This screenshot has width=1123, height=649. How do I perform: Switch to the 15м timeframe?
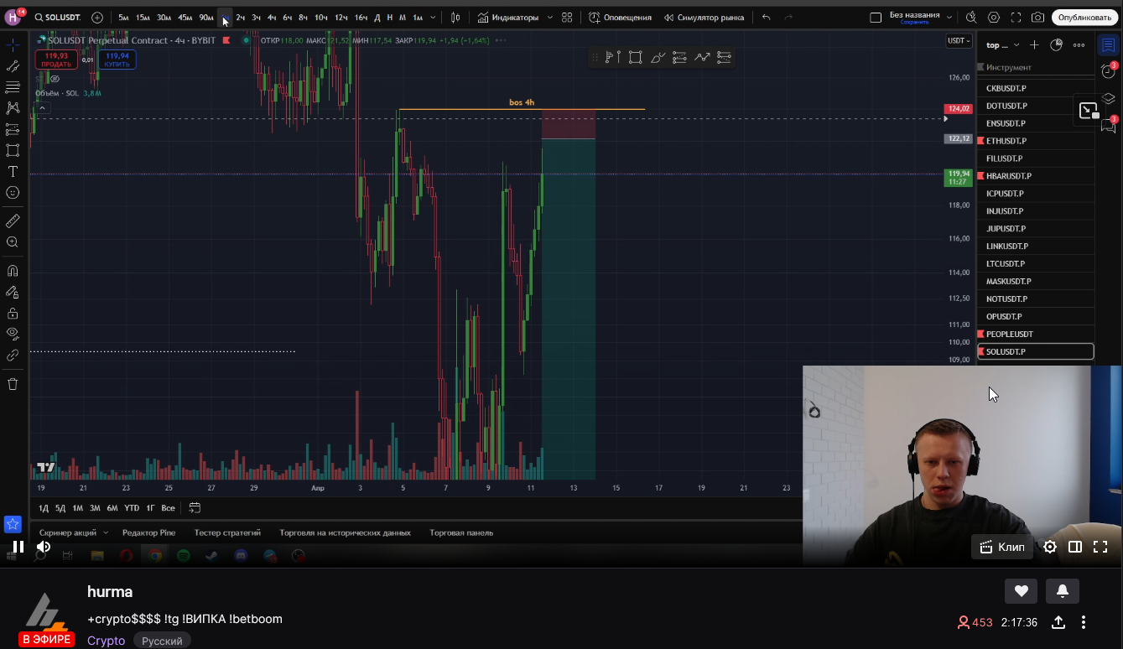pyautogui.click(x=143, y=17)
